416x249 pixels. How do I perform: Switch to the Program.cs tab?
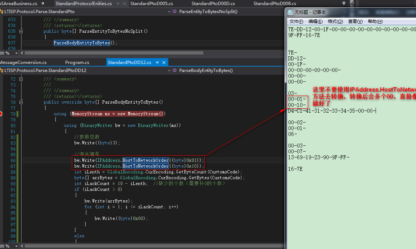77,63
